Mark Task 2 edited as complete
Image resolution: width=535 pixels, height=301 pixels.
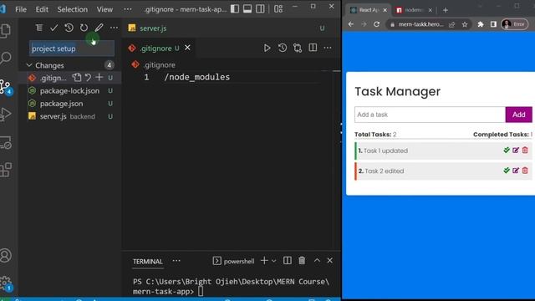pos(507,171)
